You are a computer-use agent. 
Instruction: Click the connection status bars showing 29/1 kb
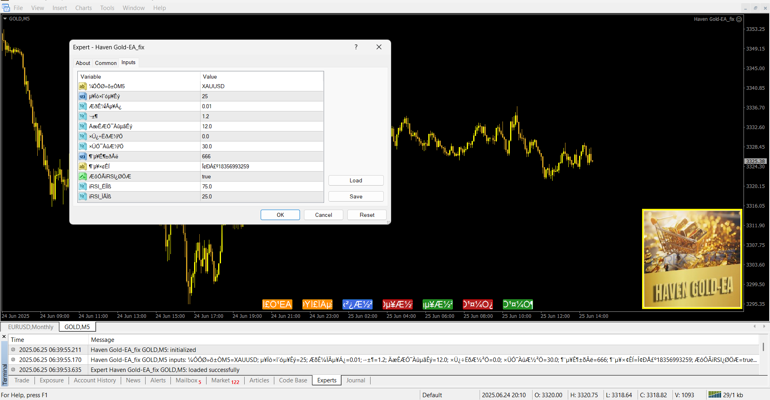click(714, 395)
